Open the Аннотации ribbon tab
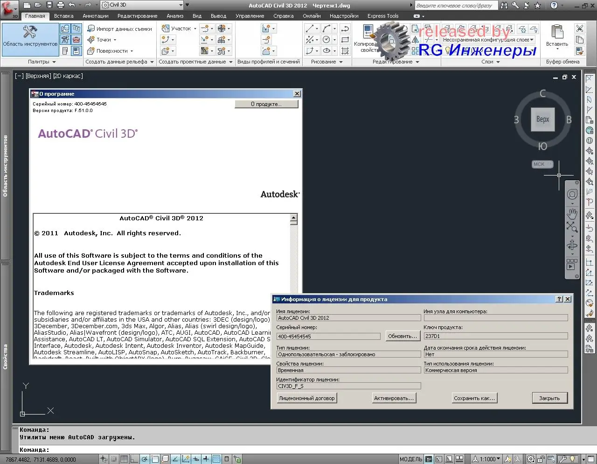The height and width of the screenshot is (464, 597). [x=96, y=16]
